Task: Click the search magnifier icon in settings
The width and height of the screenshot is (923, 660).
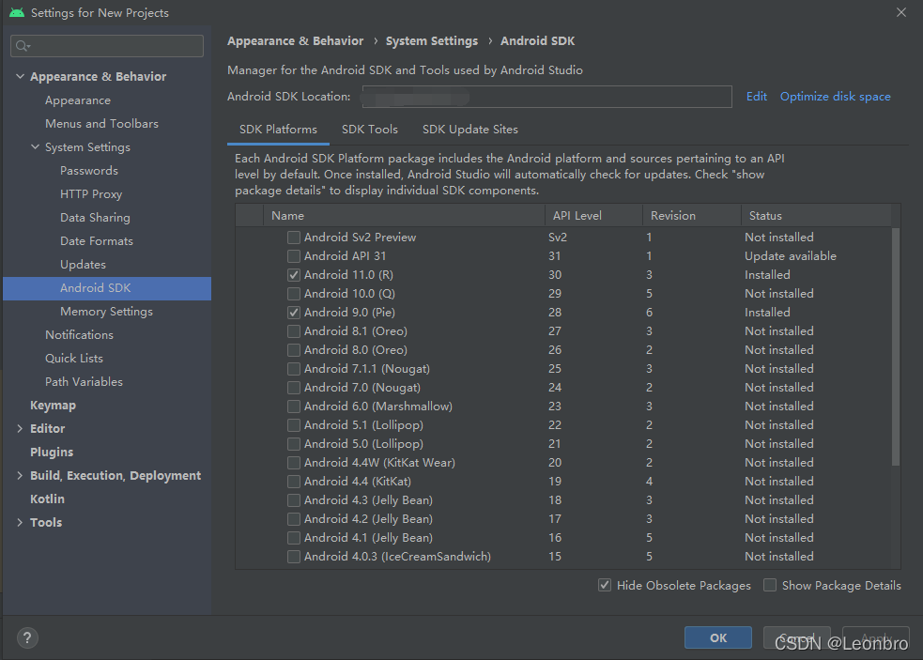Action: (x=23, y=46)
